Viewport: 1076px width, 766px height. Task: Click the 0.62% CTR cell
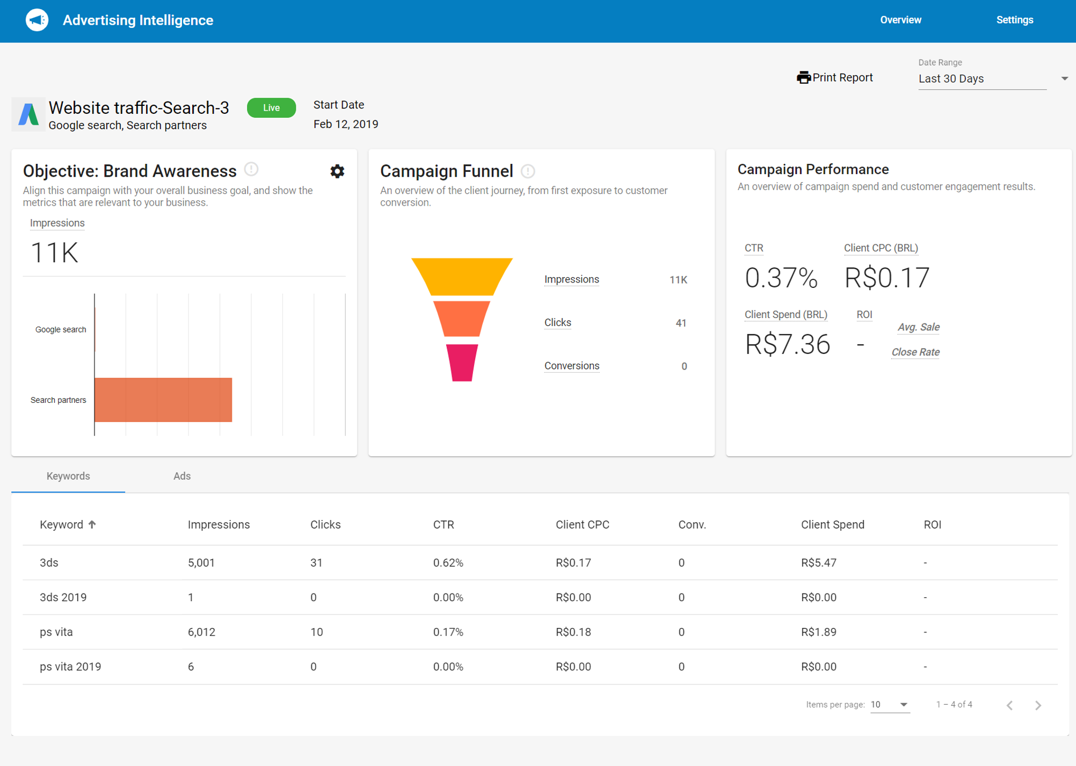448,563
